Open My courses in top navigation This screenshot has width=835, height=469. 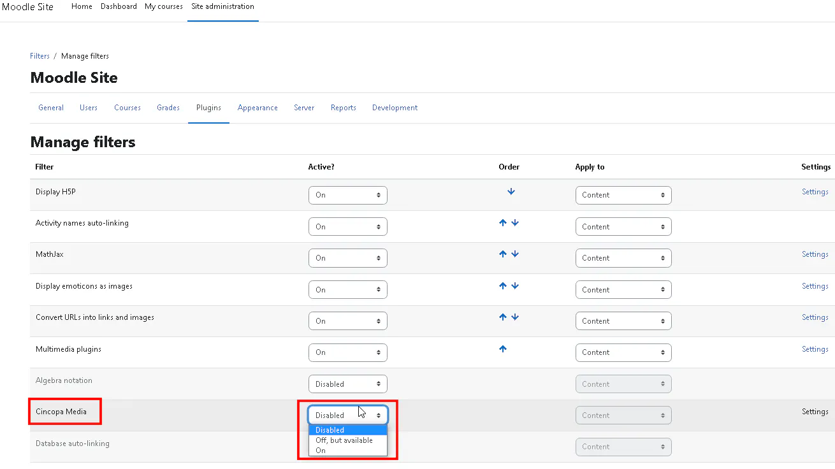(164, 6)
